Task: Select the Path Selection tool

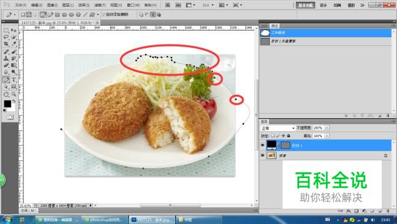Action: (x=6, y=87)
